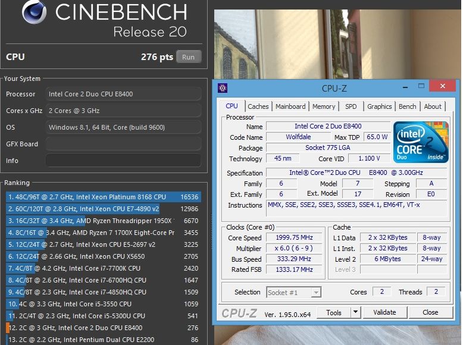
Task: Click the CPU-Z version text 1.95.0.x64
Action: 287,315
